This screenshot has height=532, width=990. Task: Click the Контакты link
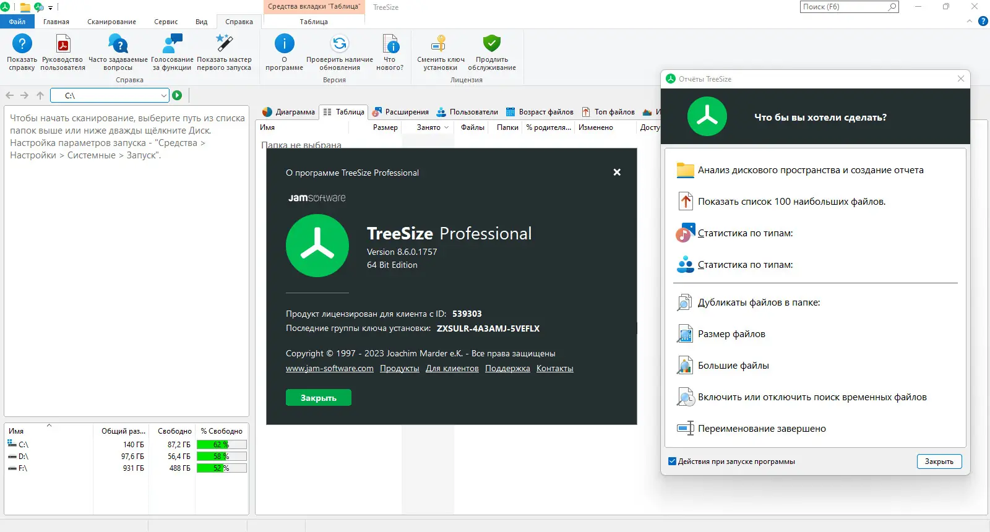click(x=555, y=369)
